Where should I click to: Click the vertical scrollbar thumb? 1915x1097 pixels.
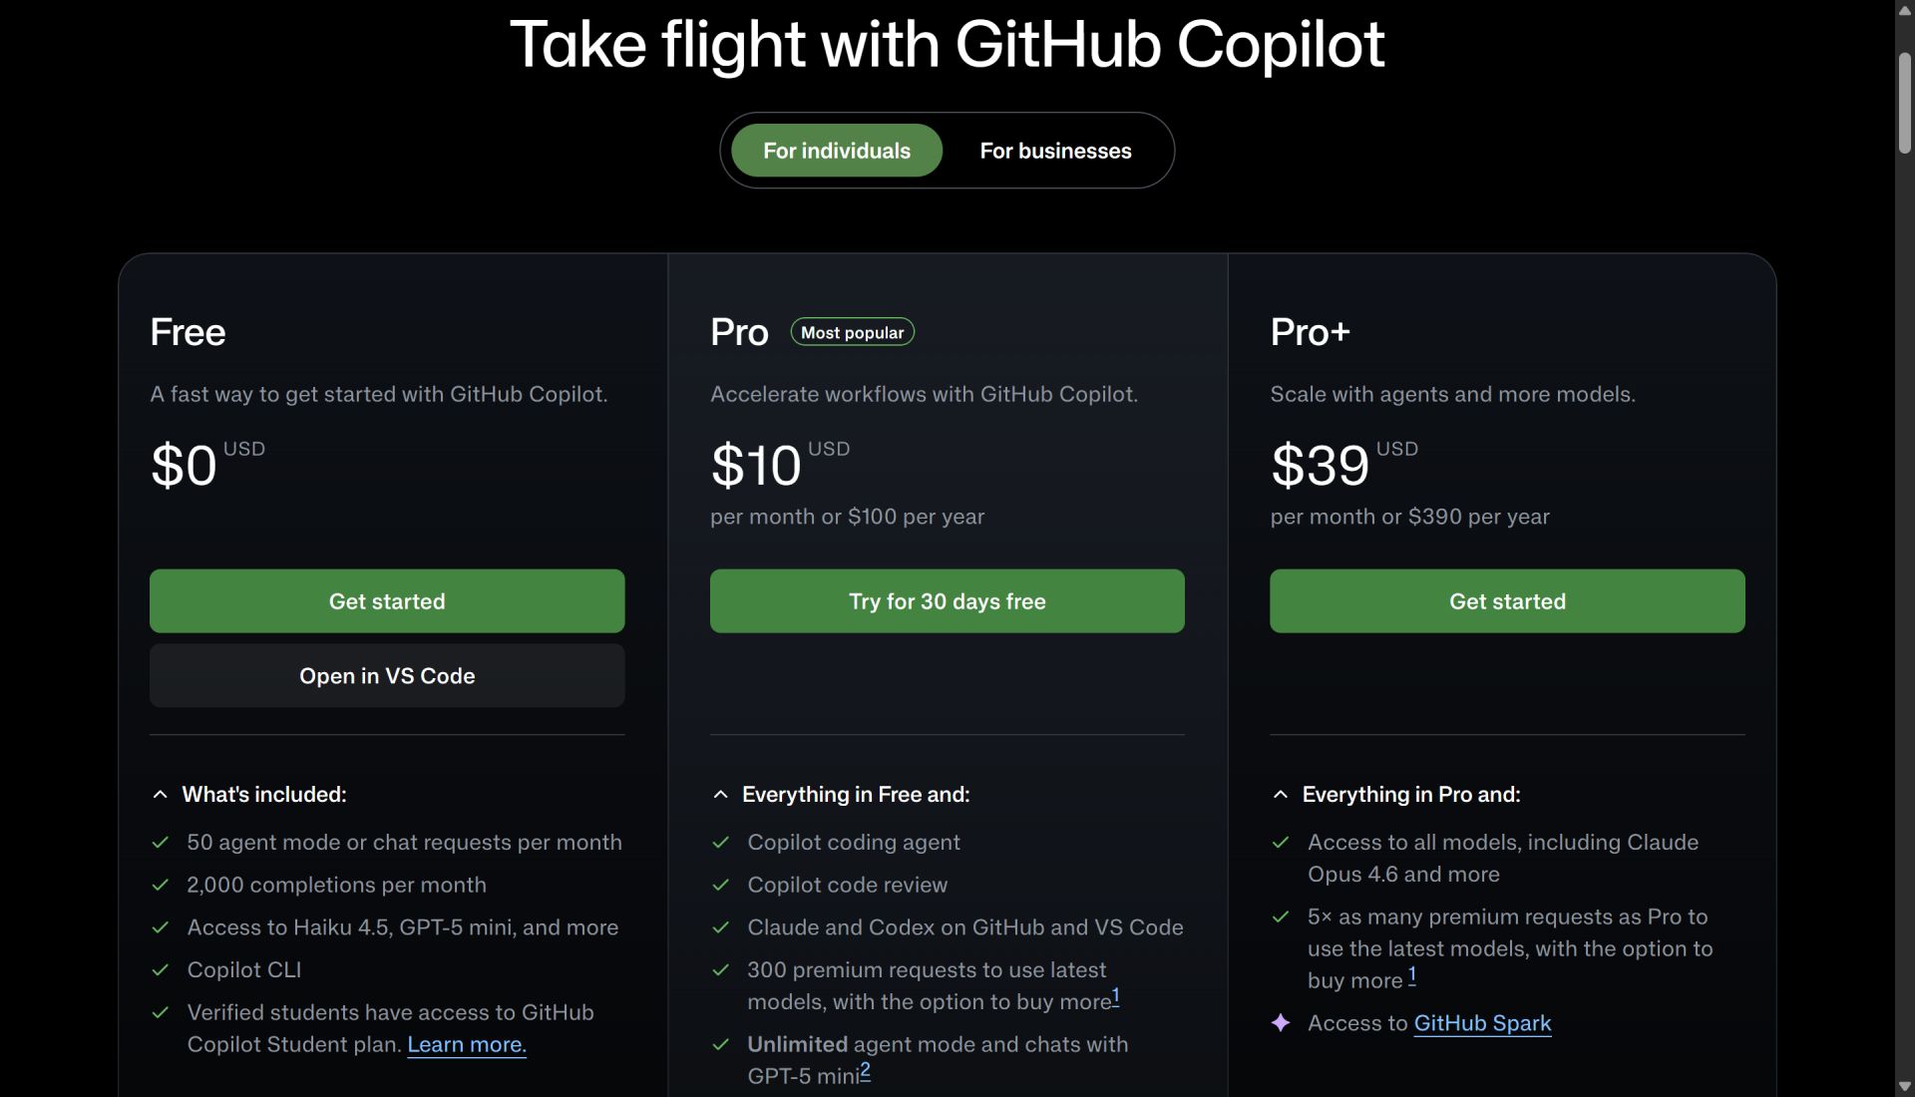1904,104
